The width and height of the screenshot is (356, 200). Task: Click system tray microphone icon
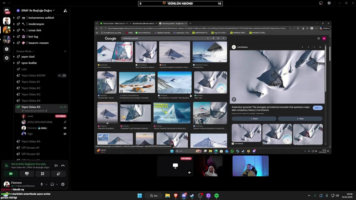pyautogui.click(x=327, y=196)
